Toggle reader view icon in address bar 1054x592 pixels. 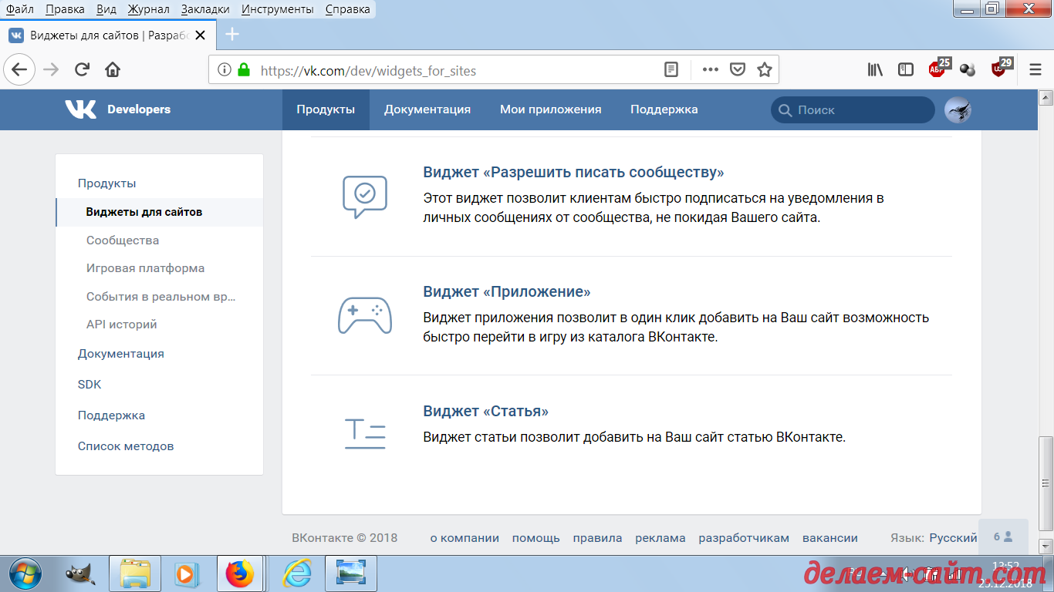click(x=671, y=69)
